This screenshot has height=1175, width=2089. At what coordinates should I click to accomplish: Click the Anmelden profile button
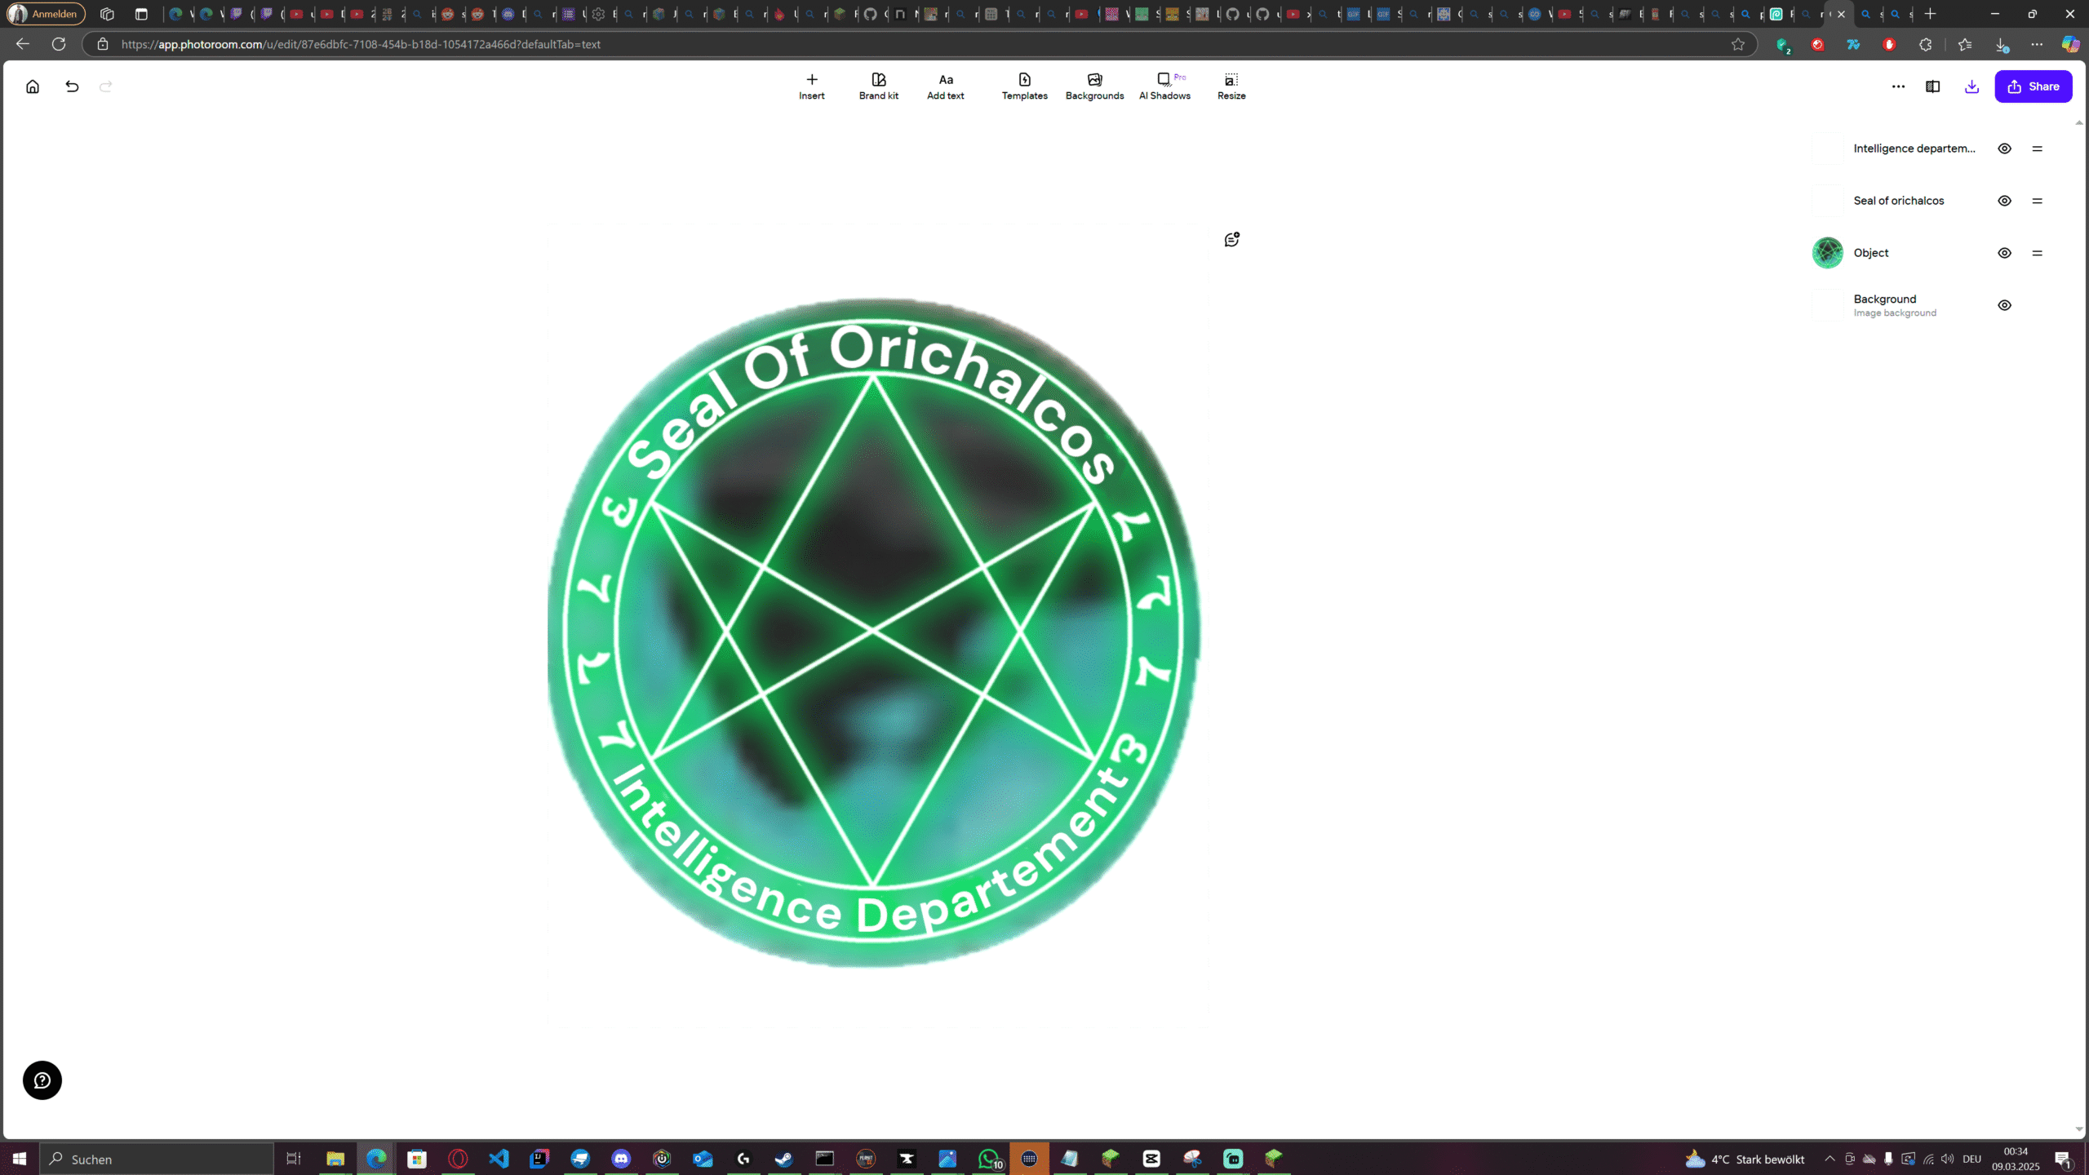coord(46,14)
